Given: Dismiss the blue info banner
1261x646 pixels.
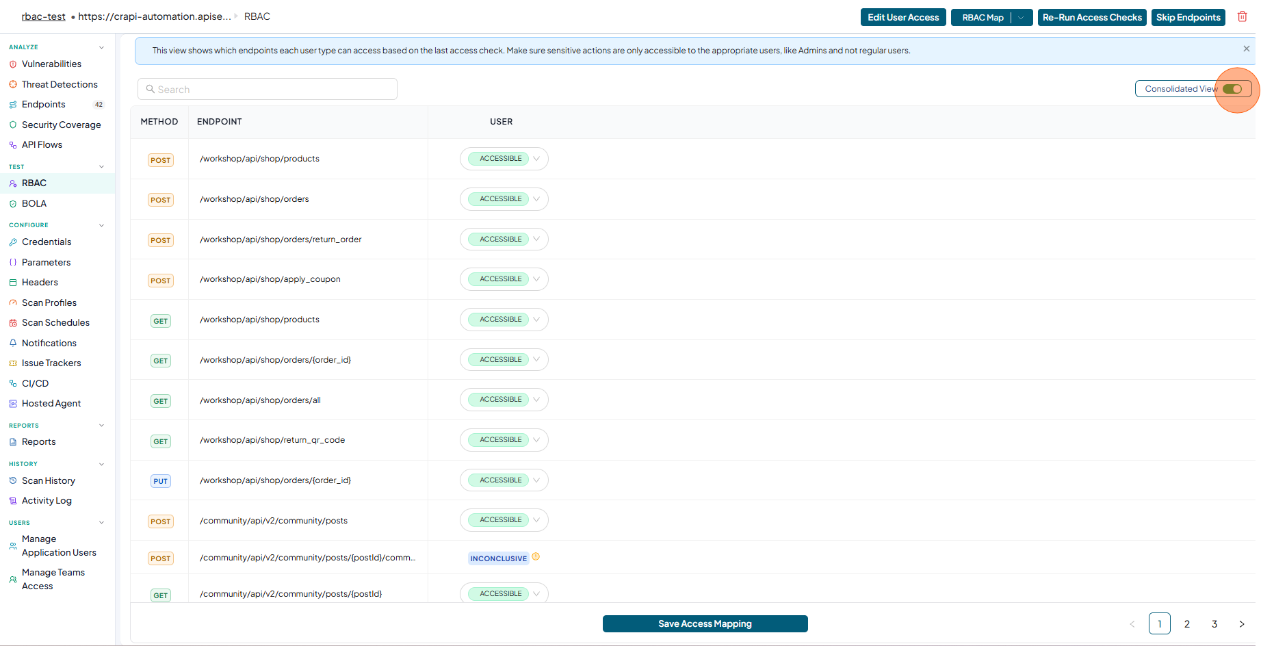Looking at the screenshot, I should click(x=1246, y=49).
